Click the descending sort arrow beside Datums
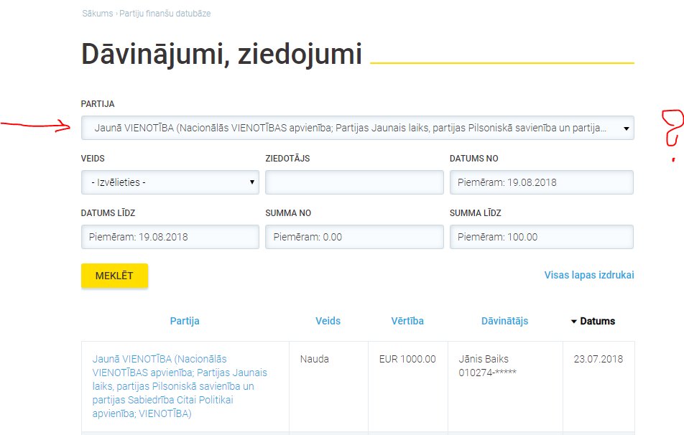The height and width of the screenshot is (435, 684). [574, 322]
